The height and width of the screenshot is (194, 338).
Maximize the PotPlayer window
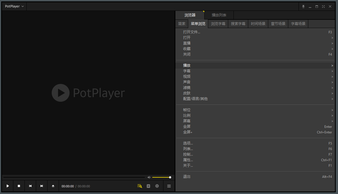click(317, 6)
